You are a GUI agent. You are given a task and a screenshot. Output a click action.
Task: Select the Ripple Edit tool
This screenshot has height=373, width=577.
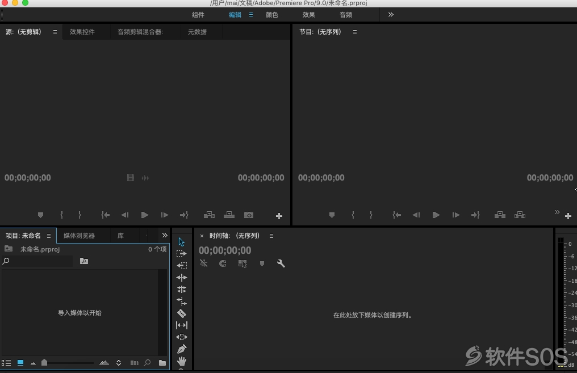coord(181,278)
